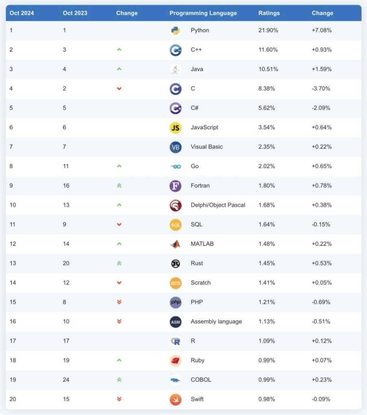This screenshot has width=367, height=415.
Task: Click the C++ language logo
Action: click(x=175, y=50)
